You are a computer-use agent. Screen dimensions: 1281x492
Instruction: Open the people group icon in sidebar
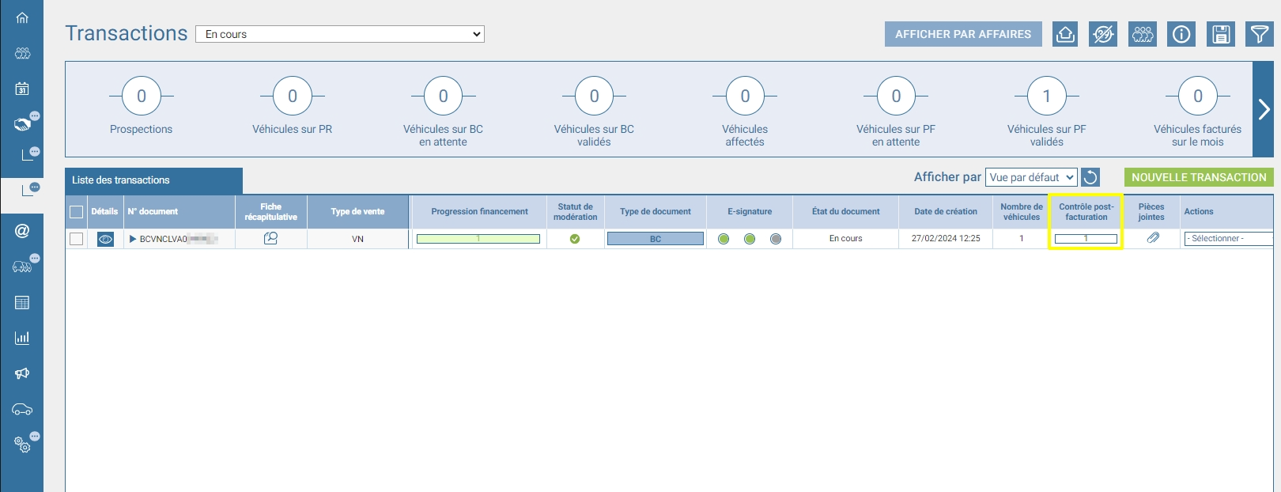point(22,53)
